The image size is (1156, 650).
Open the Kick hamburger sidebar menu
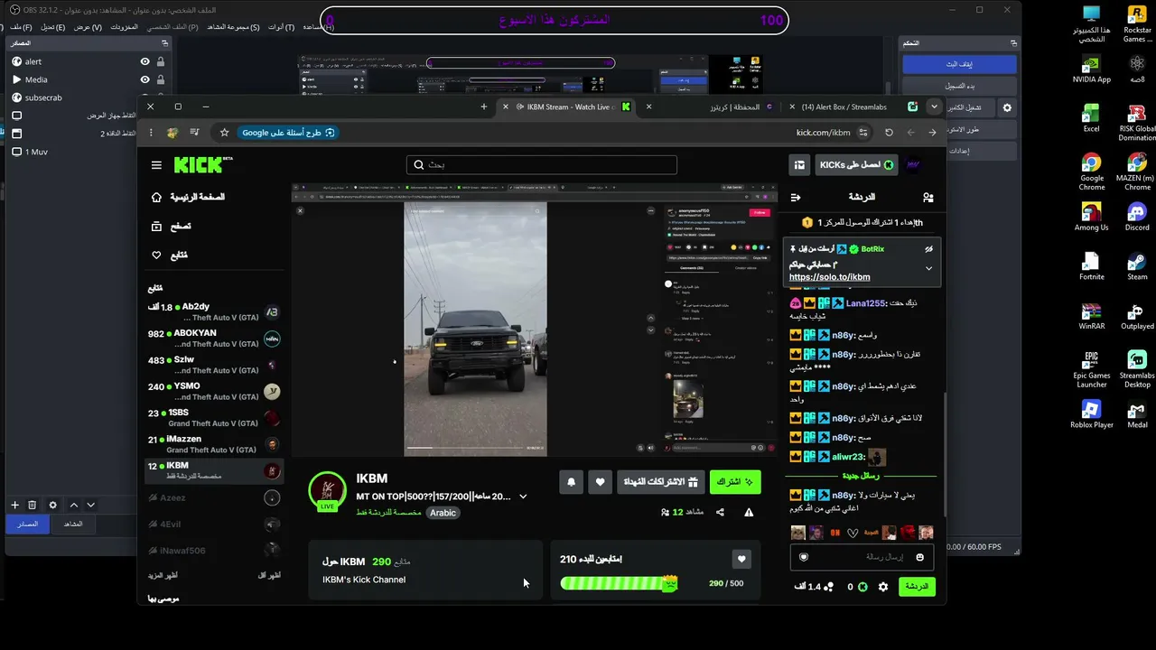[x=156, y=165]
